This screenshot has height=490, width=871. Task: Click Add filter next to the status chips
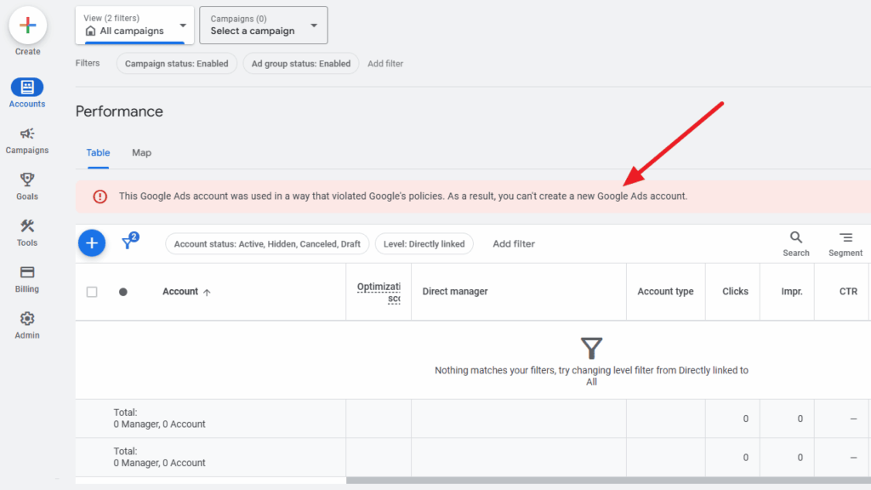click(384, 63)
